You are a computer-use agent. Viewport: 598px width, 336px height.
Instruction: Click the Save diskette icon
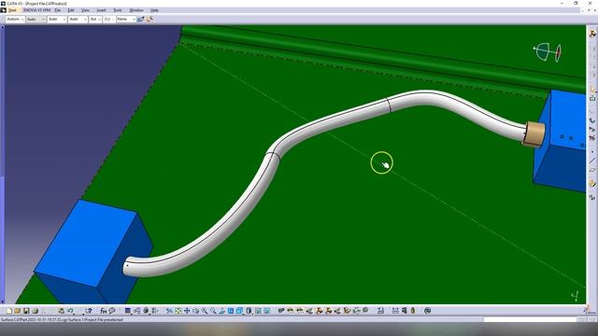pyautogui.click(x=26, y=311)
